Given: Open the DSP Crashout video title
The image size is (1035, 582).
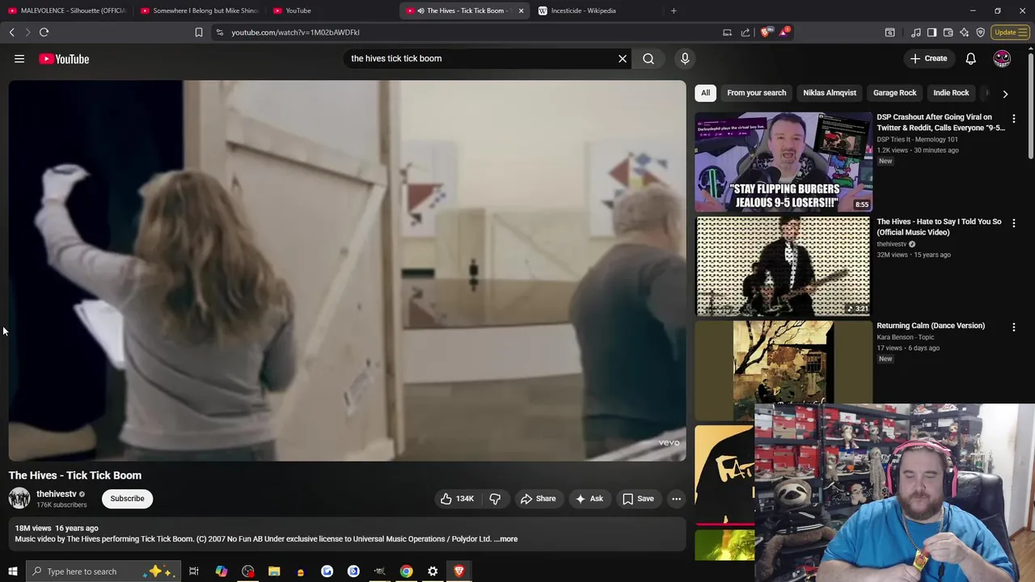Looking at the screenshot, I should [941, 122].
